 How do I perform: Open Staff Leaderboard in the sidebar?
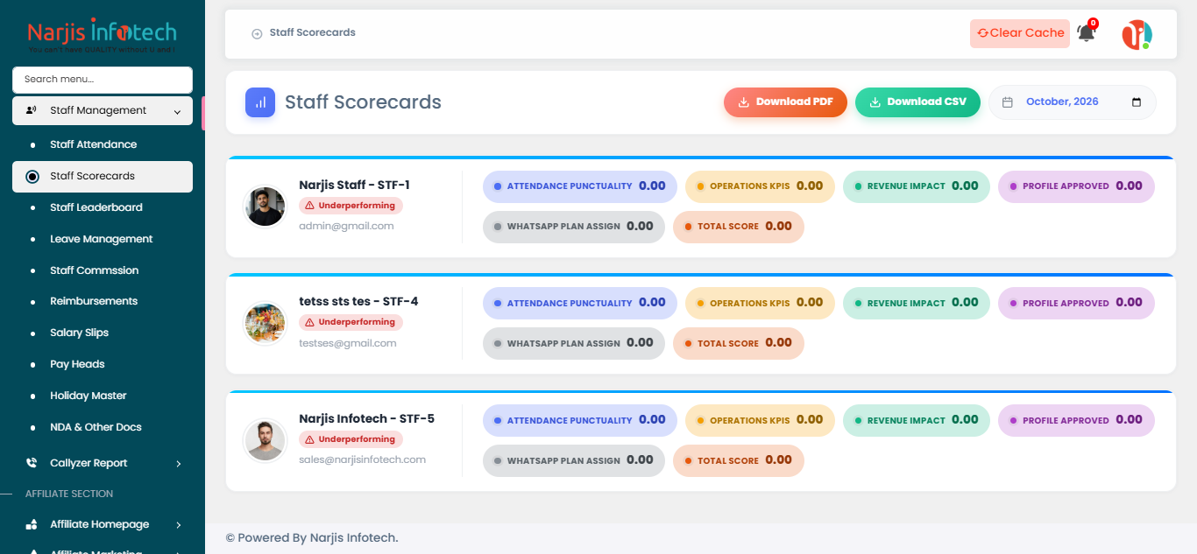96,207
